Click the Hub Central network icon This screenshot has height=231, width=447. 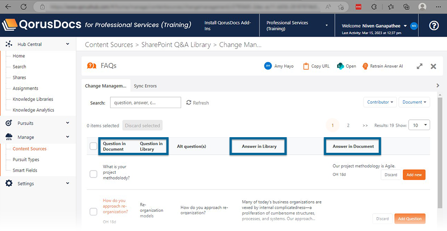point(9,44)
